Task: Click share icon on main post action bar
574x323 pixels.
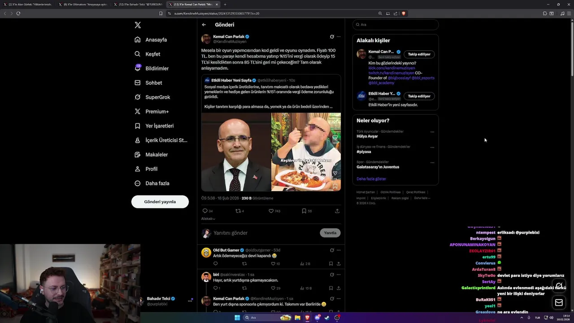Action: 337,211
